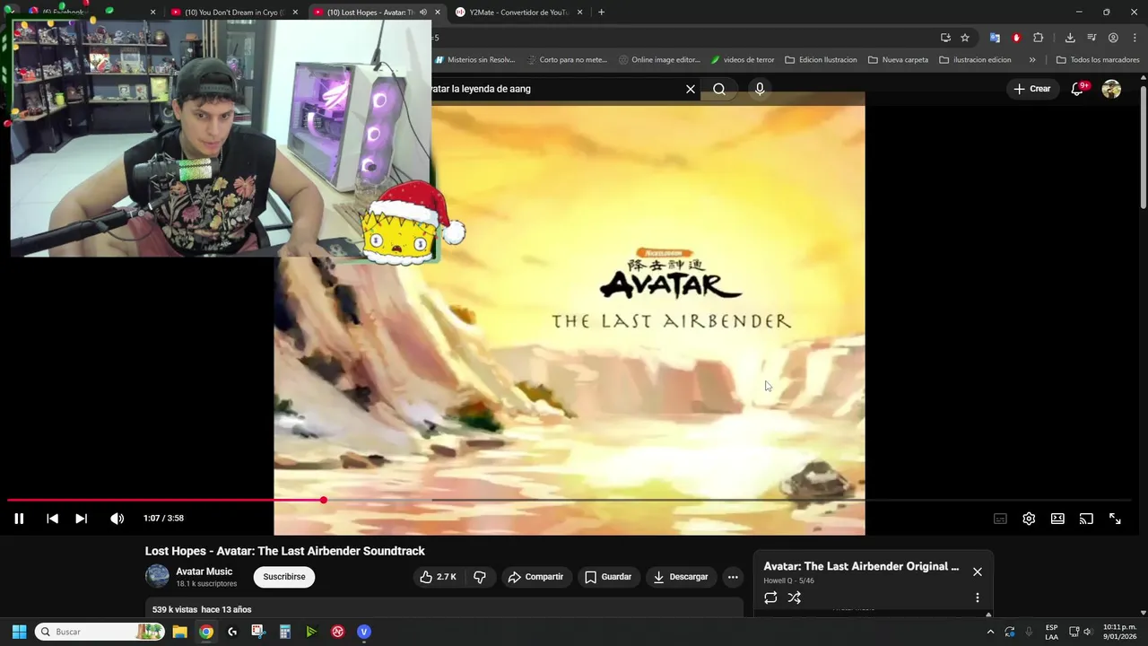Toggle playlist shuffle
The height and width of the screenshot is (646, 1148).
(x=795, y=598)
